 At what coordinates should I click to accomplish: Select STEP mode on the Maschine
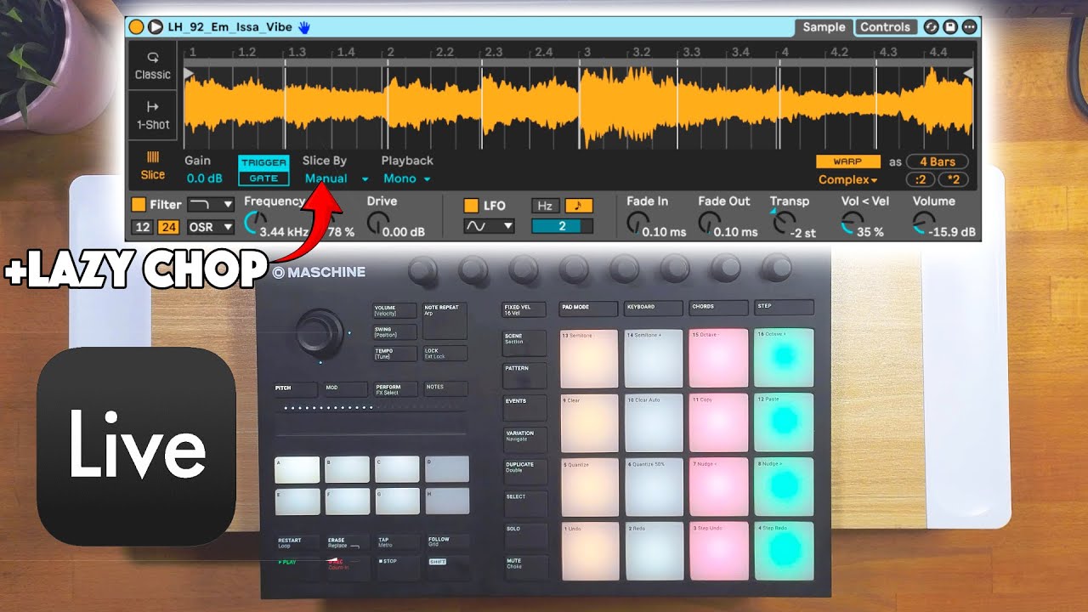(784, 309)
